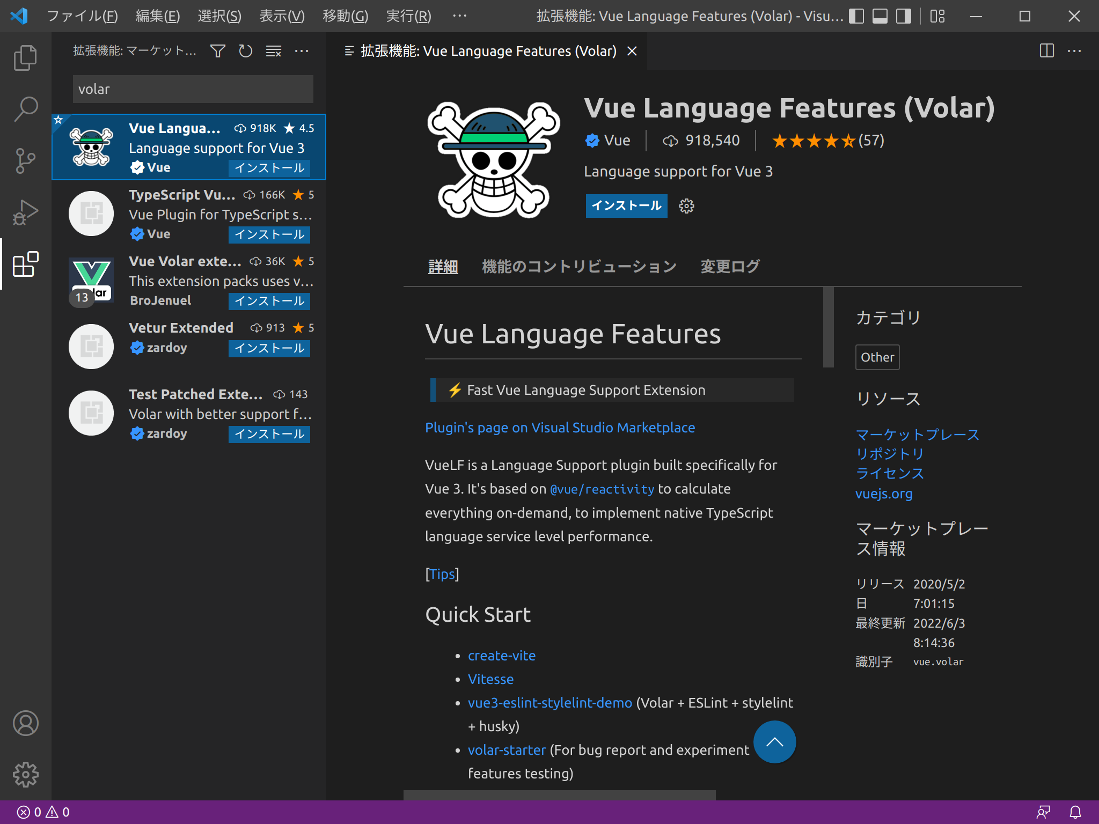Open editor more actions ellipsis
The image size is (1099, 824).
tap(1074, 51)
